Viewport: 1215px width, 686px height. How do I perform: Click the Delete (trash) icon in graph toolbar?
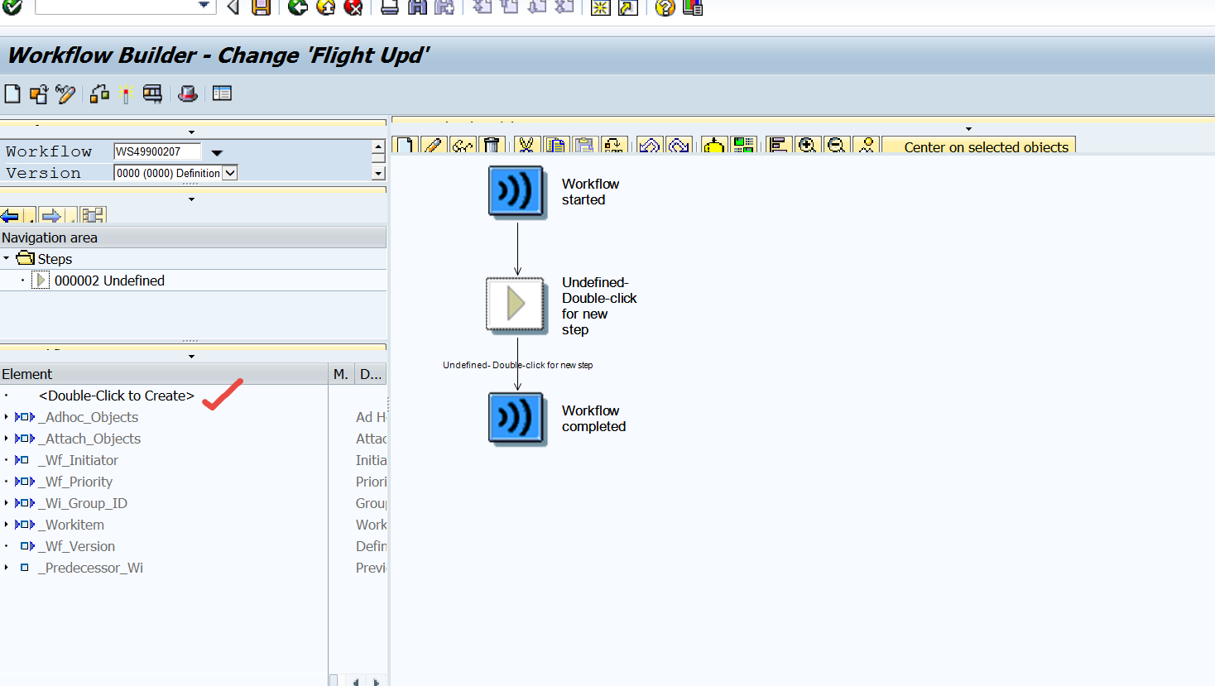tap(491, 145)
